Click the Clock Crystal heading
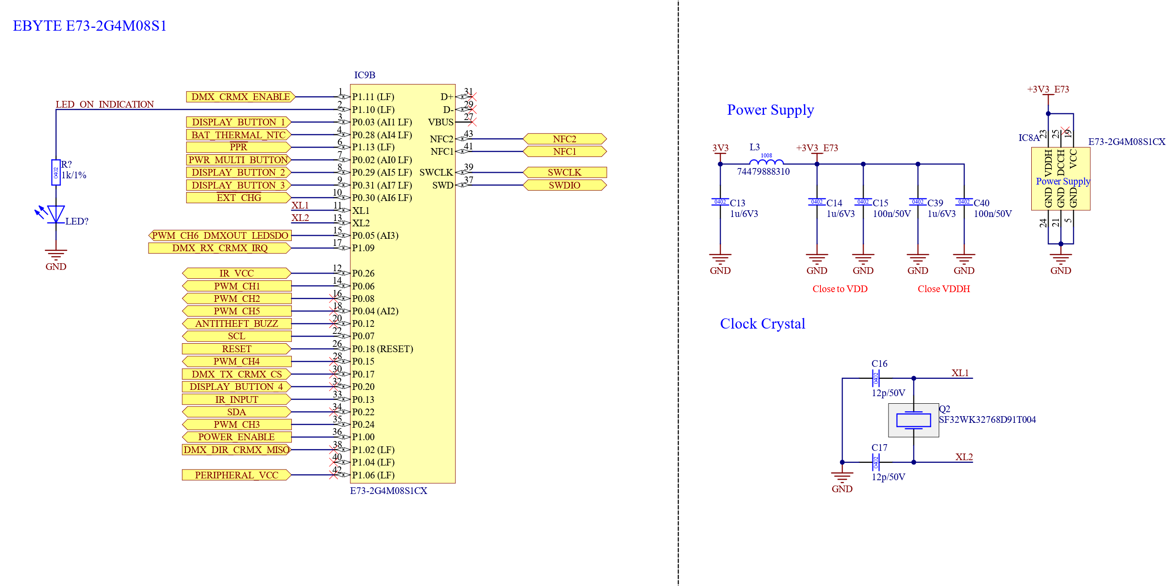The width and height of the screenshot is (1170, 586). [x=762, y=323]
